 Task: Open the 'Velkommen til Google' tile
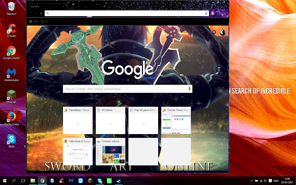pyautogui.click(x=78, y=152)
